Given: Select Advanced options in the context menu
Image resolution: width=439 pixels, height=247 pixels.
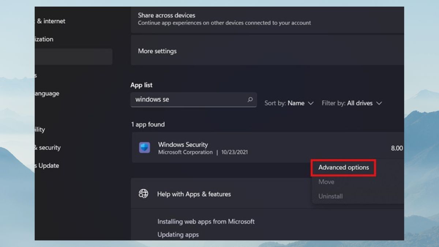Looking at the screenshot, I should tap(344, 168).
